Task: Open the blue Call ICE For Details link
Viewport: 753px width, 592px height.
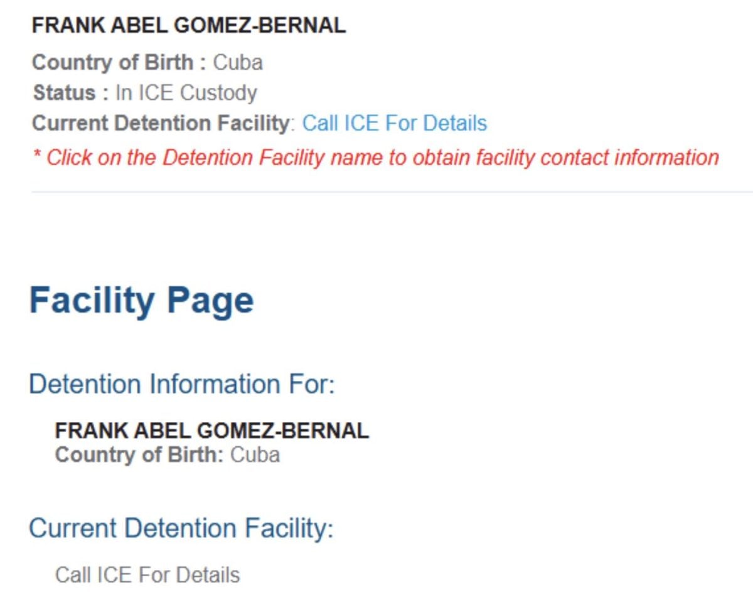Action: (394, 123)
